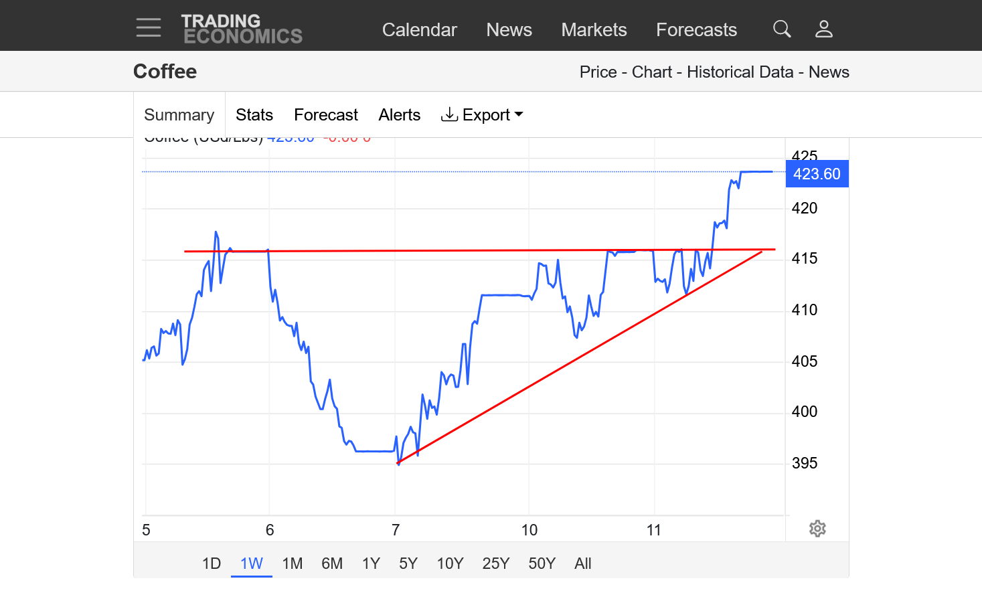Open the Forecasts menu item
Screen dimensions: 982x603
point(696,30)
